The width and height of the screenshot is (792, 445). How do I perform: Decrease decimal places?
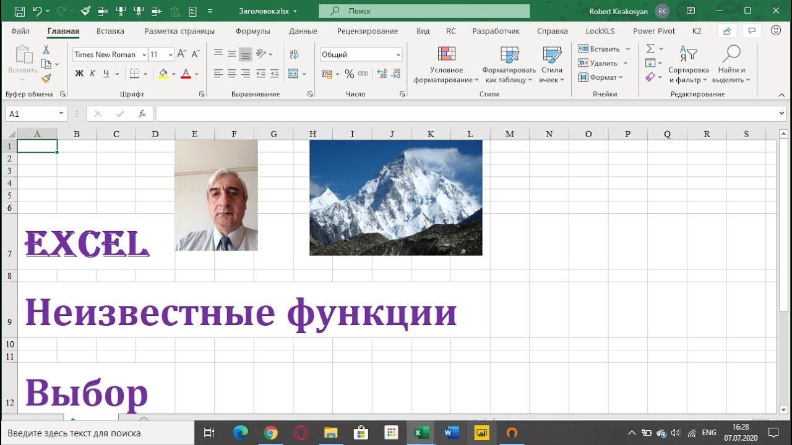click(396, 74)
